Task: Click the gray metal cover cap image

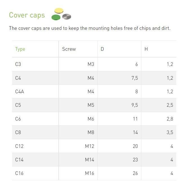Action: pos(67,17)
